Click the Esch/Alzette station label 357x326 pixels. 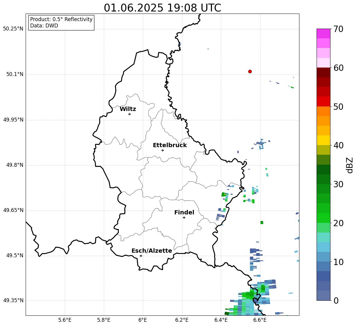(152, 251)
